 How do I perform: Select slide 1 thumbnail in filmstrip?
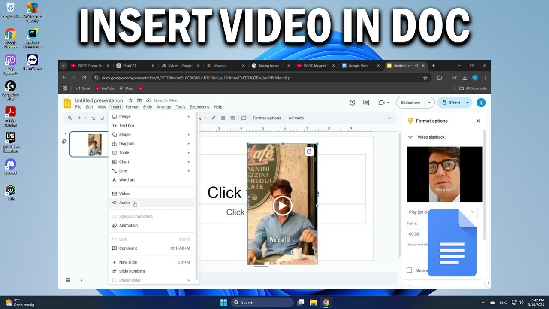[90, 144]
